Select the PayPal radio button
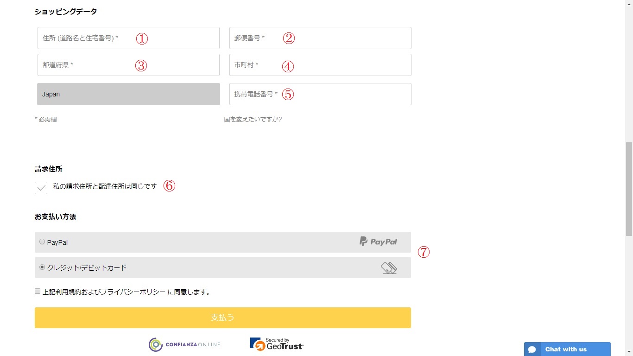 (42, 242)
